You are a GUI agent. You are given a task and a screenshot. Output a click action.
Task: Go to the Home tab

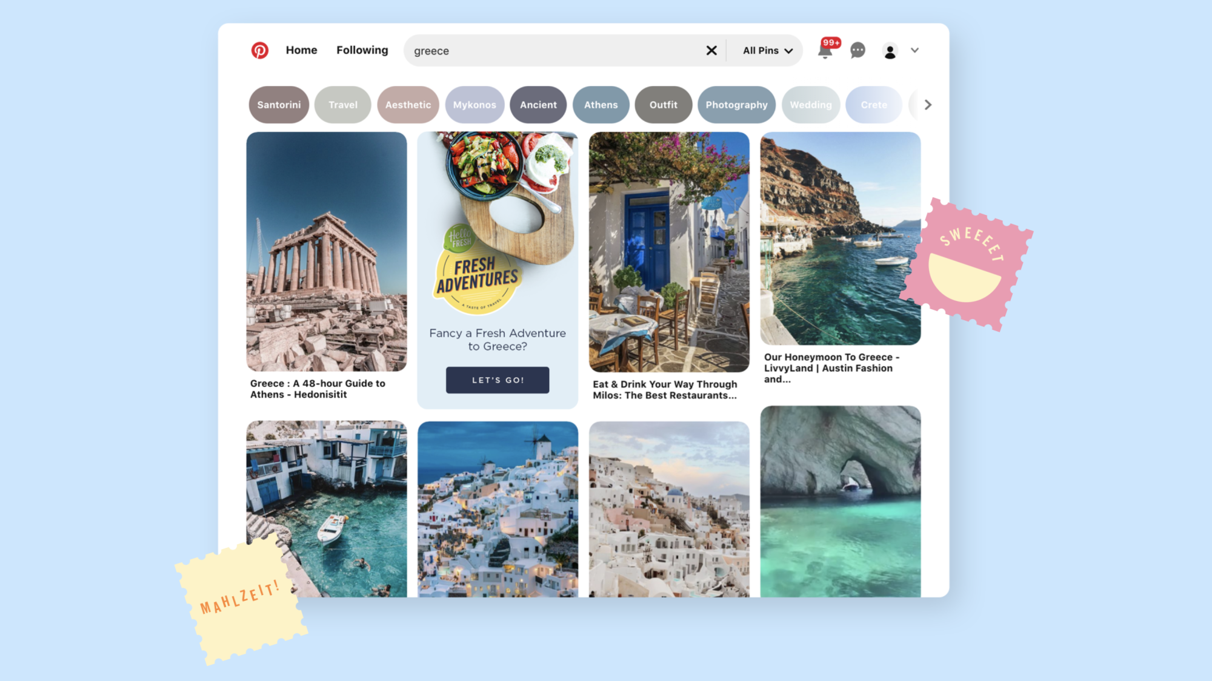tap(301, 50)
